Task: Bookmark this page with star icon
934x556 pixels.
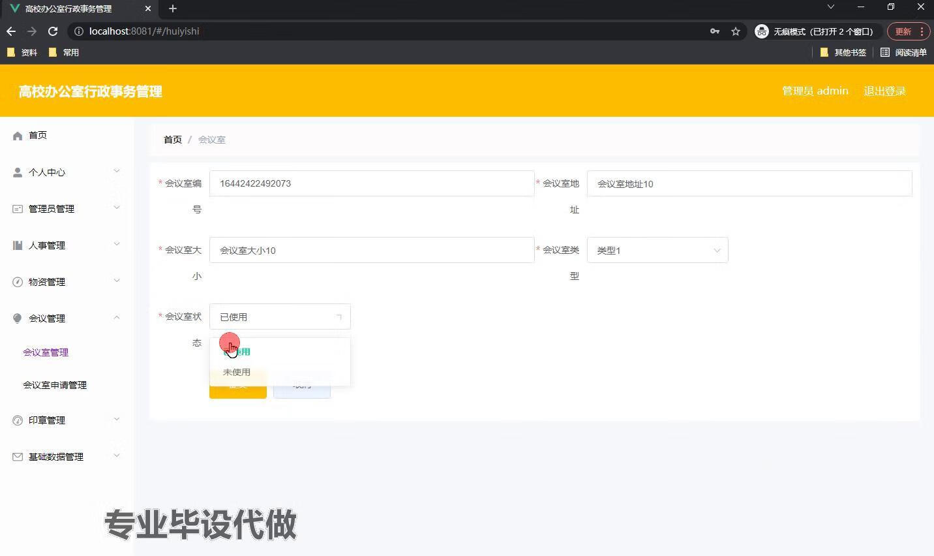Action: [x=736, y=31]
